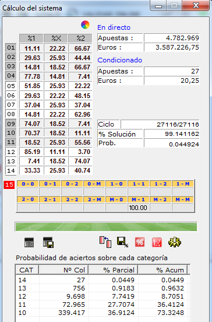Screen dimensions: 212x322
Task: Click the calculator with floppy disk icon
Action: tap(48, 242)
